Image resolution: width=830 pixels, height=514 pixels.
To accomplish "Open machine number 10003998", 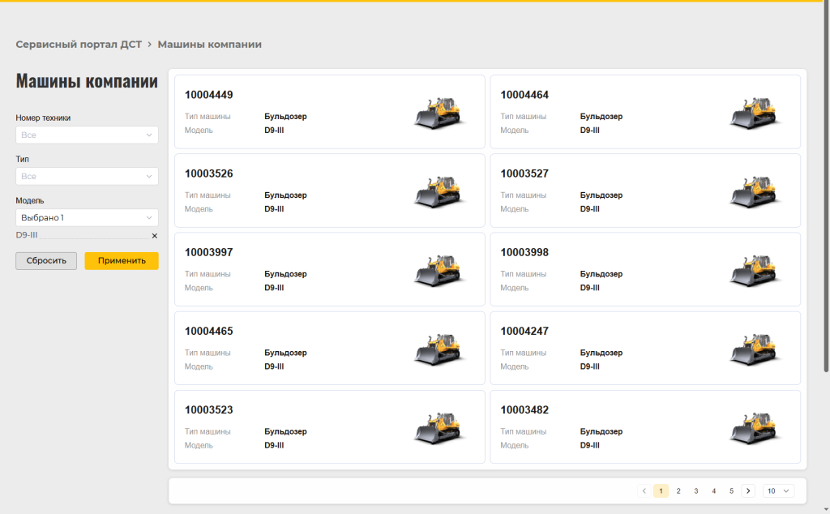I will point(524,252).
